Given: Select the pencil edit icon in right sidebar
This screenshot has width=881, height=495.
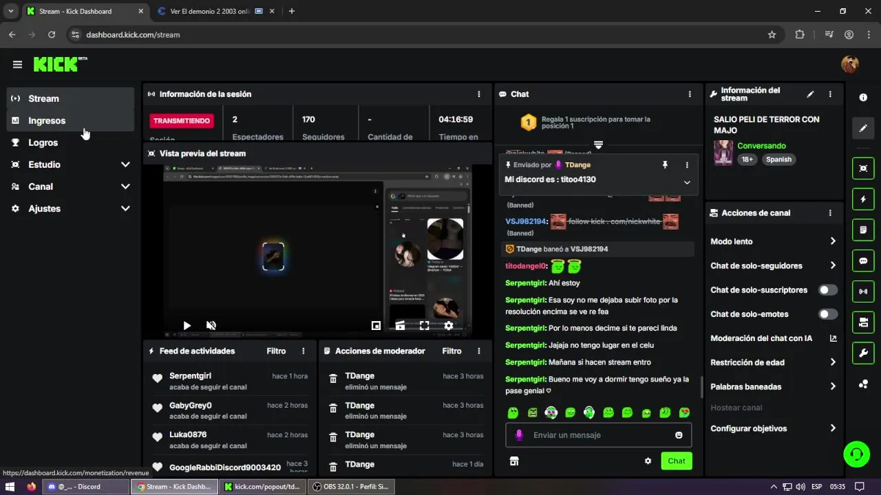Looking at the screenshot, I should coord(863,128).
